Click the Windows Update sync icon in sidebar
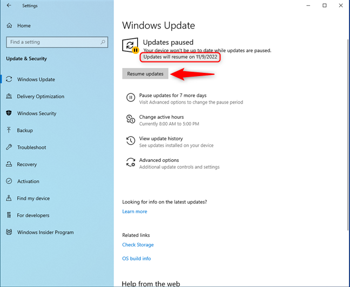 (9, 79)
